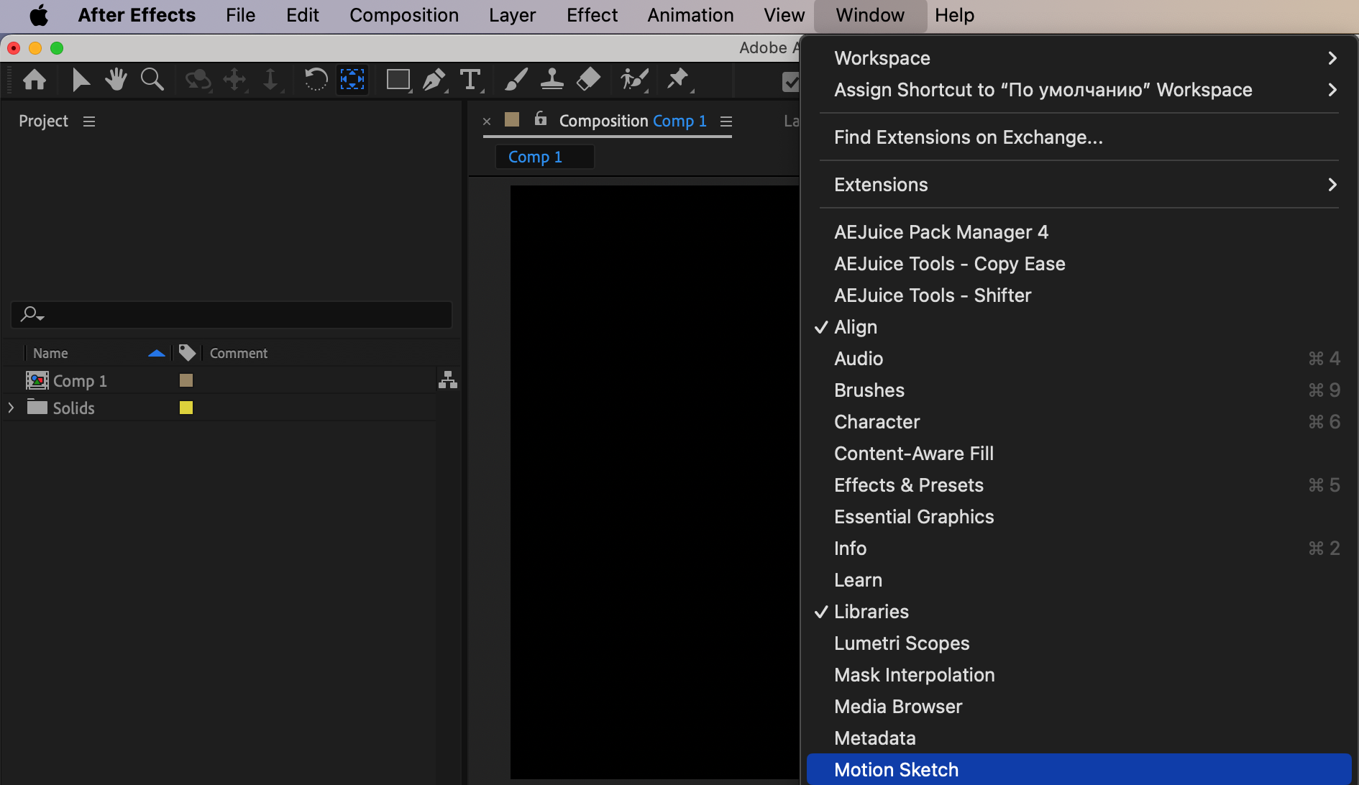Select the Dolly camera tool
The image size is (1359, 785).
[271, 80]
